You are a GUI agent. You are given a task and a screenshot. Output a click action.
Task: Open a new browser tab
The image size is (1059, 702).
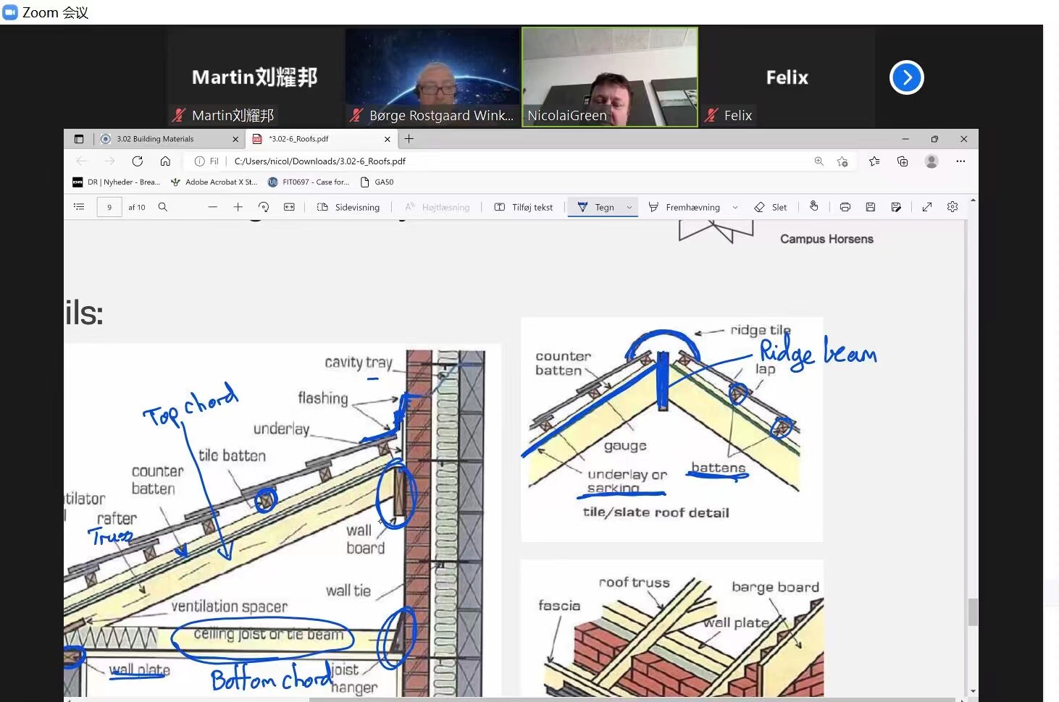pos(409,138)
